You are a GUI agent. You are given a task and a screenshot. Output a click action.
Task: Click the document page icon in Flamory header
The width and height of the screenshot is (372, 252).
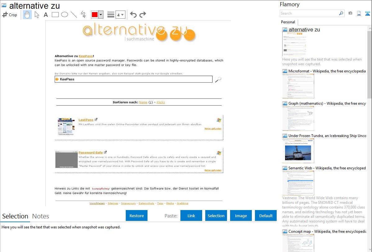point(359,13)
